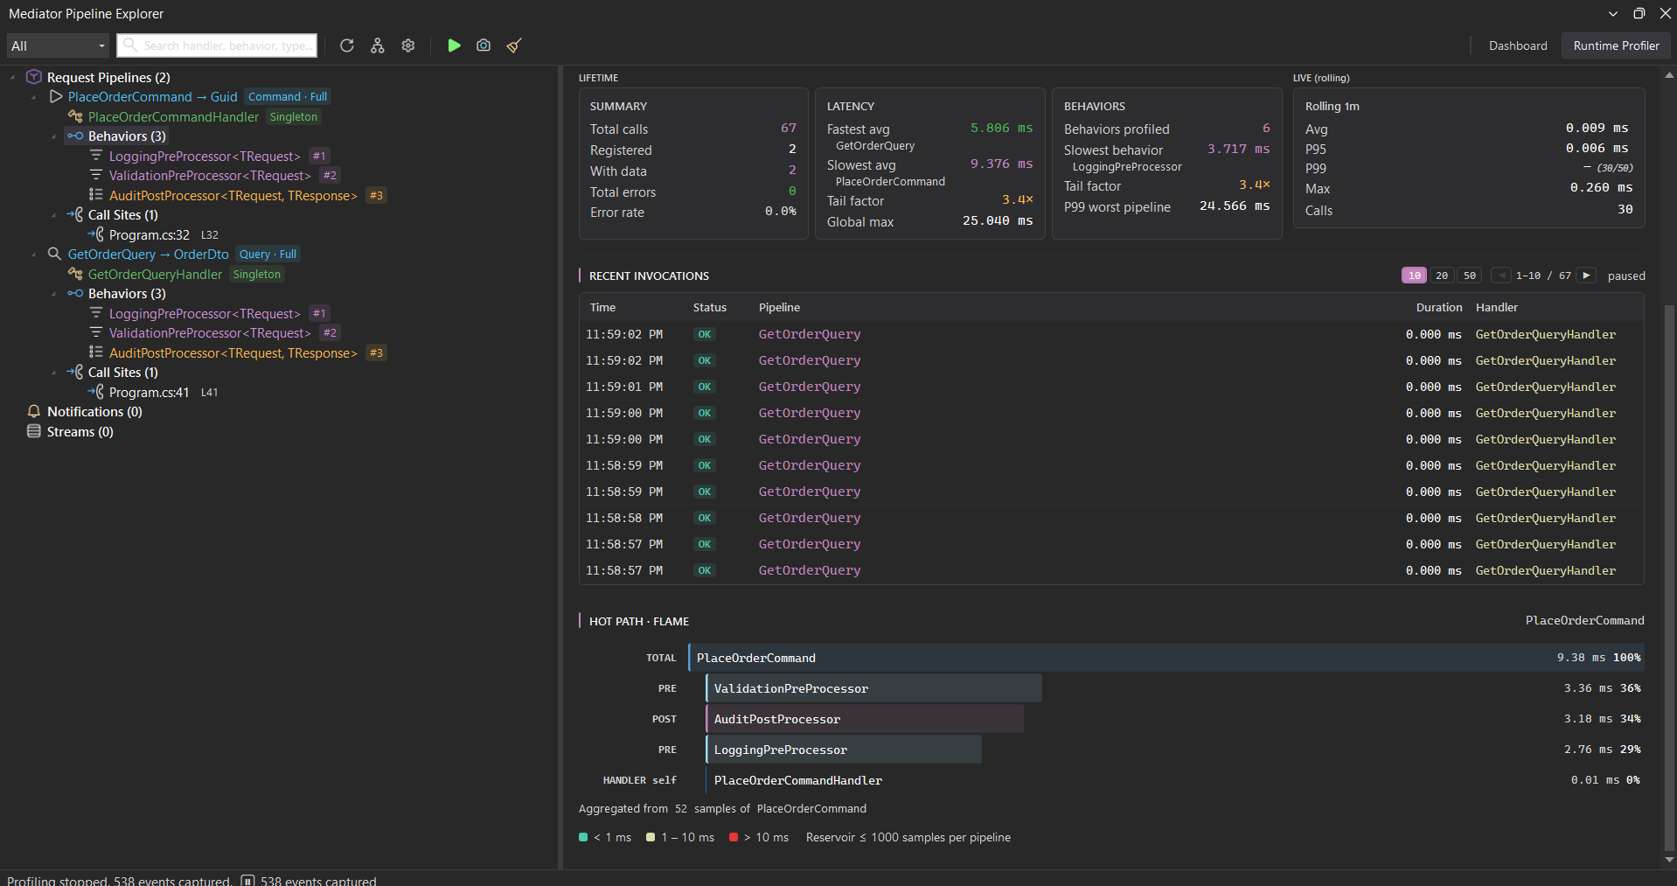
Task: Click the ValidationPreProcessor flame bar
Action: tap(873, 688)
